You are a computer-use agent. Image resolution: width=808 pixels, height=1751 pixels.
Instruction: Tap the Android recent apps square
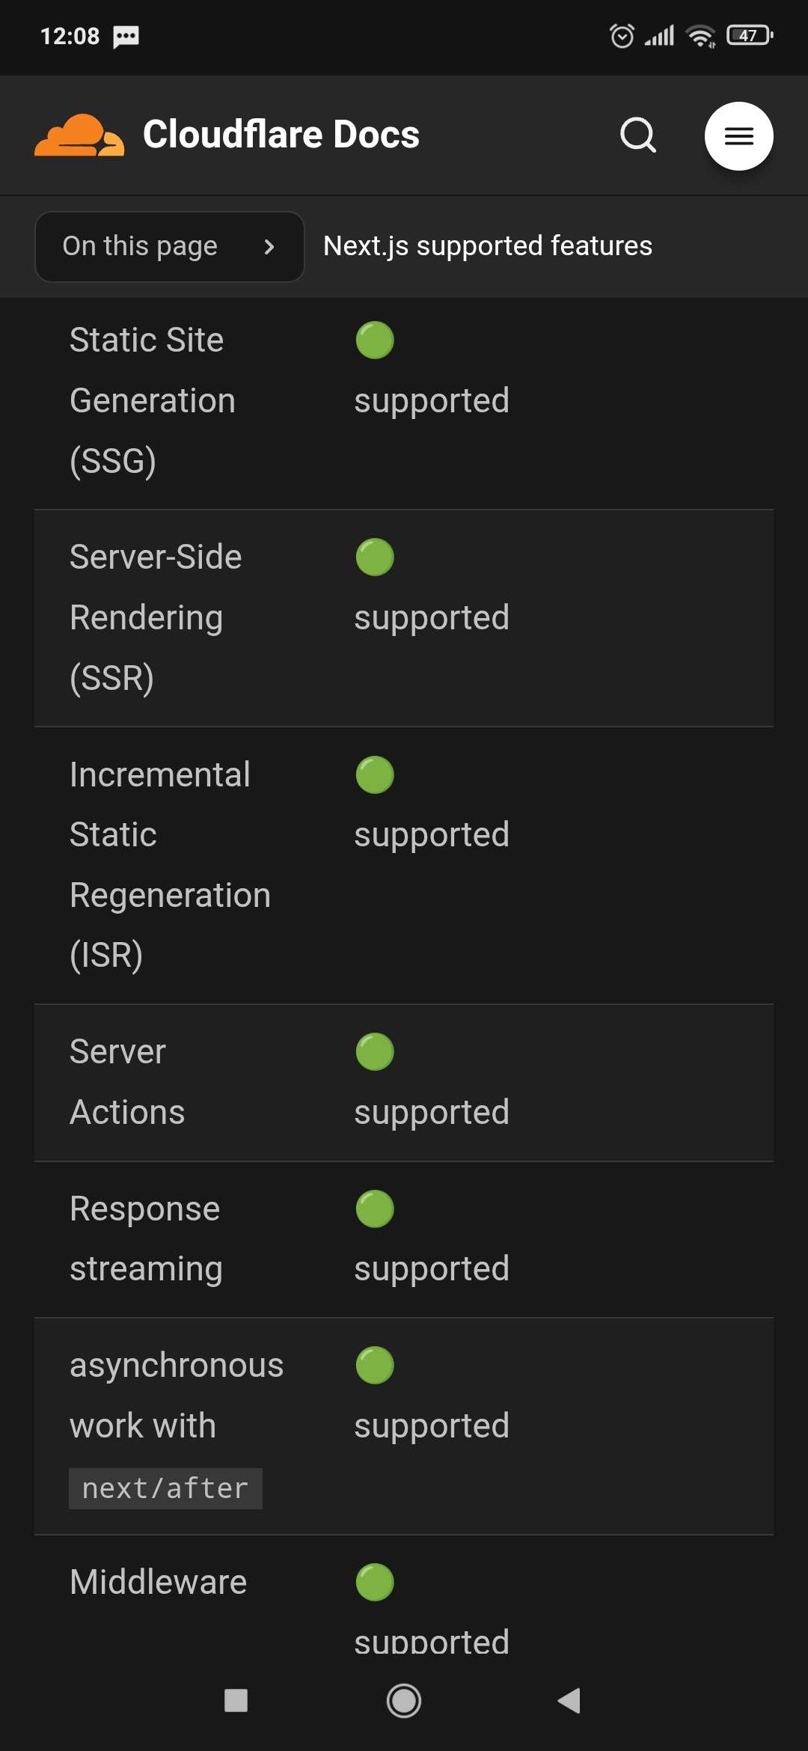236,1700
